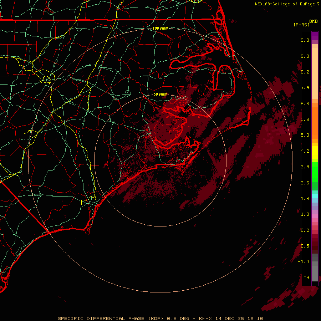The image size is (321, 321).
Task: Click the -1.3 scale label
Action: pos(304,262)
